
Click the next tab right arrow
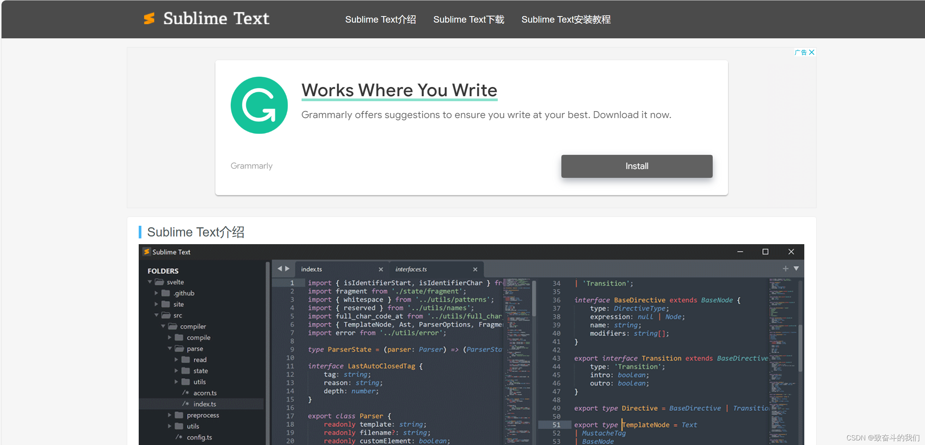click(287, 269)
